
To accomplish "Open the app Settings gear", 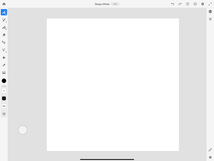I will coord(203,4).
